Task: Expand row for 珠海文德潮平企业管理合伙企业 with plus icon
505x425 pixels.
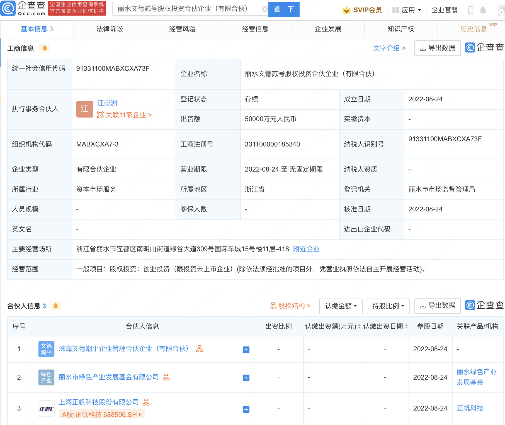Action: [246, 350]
